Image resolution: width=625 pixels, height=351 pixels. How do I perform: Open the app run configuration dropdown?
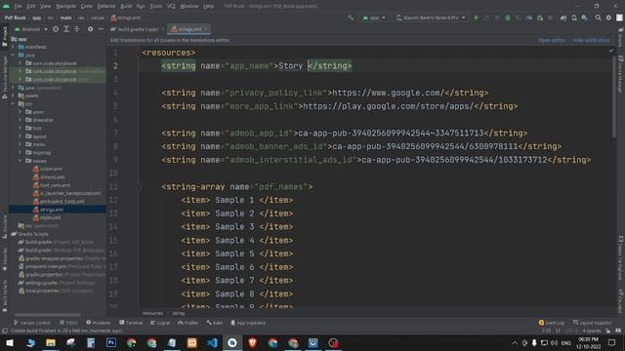(x=373, y=18)
